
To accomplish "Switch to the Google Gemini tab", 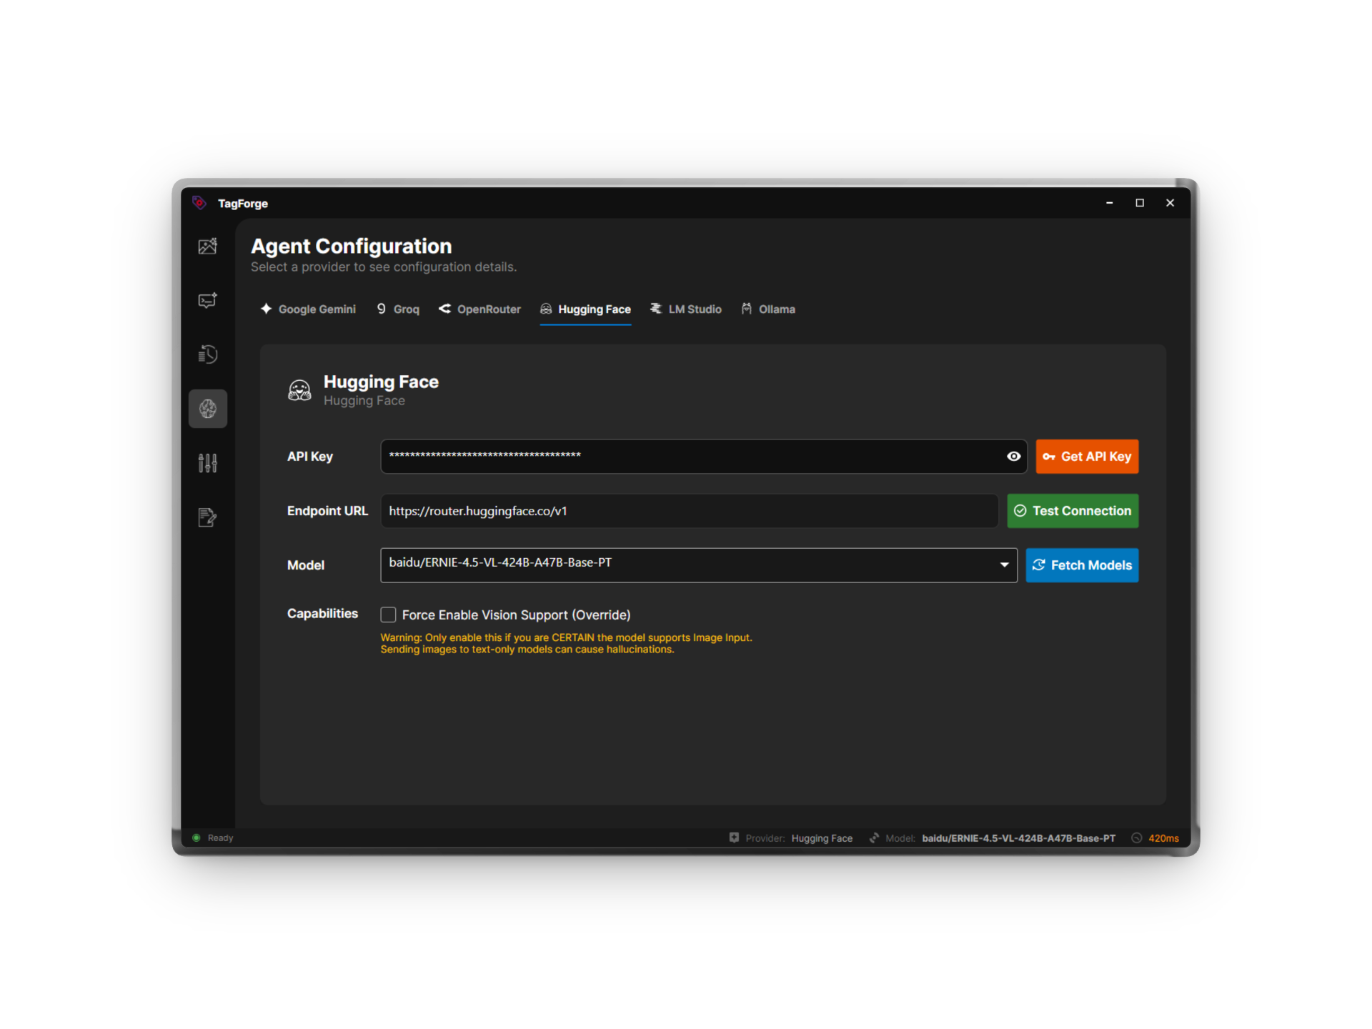I will pyautogui.click(x=307, y=309).
